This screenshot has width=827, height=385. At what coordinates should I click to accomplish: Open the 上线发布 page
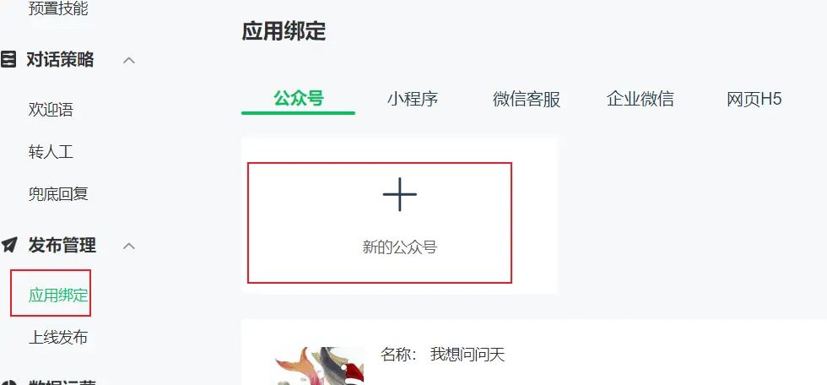click(x=58, y=337)
